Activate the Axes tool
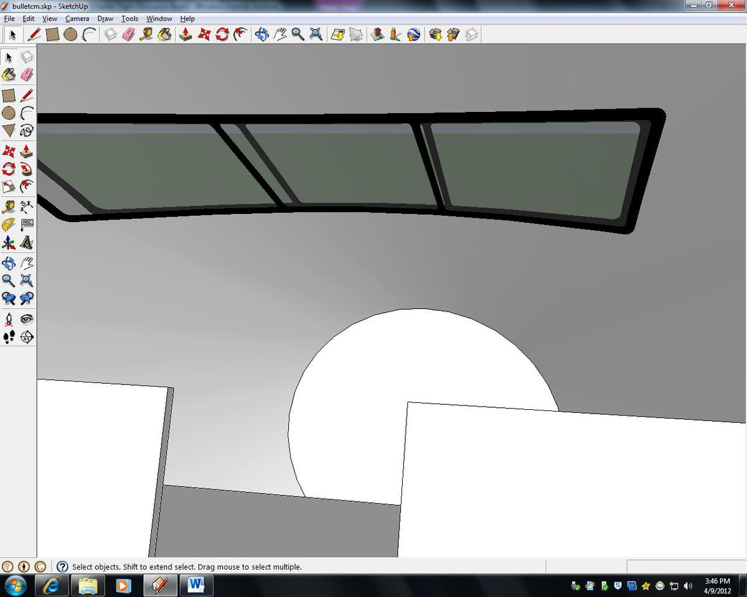Screen dimensions: 747x597 click(9, 243)
